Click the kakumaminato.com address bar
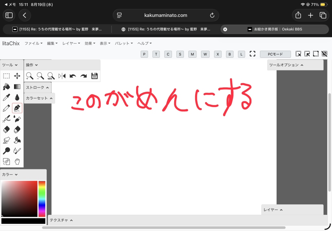This screenshot has width=332, height=231. 166,15
